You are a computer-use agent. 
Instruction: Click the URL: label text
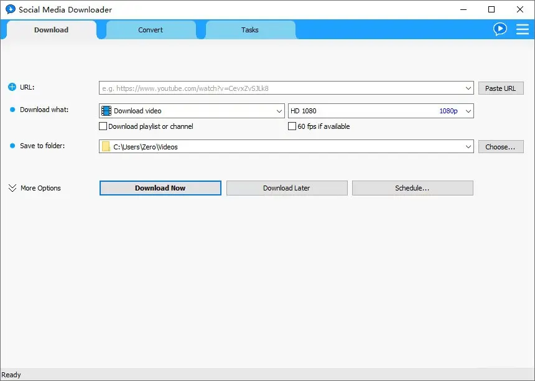tap(27, 87)
